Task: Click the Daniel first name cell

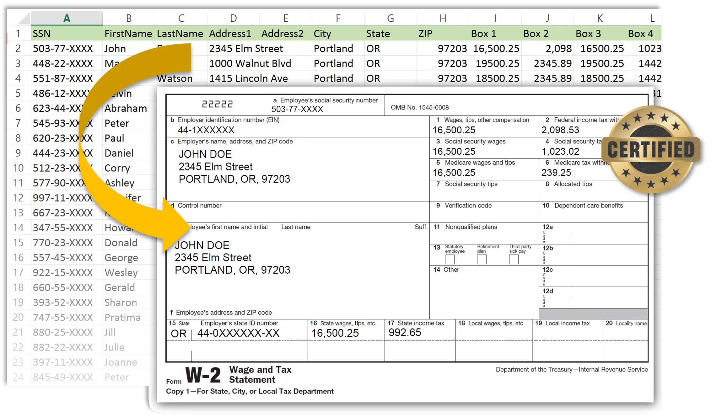Action: [129, 153]
